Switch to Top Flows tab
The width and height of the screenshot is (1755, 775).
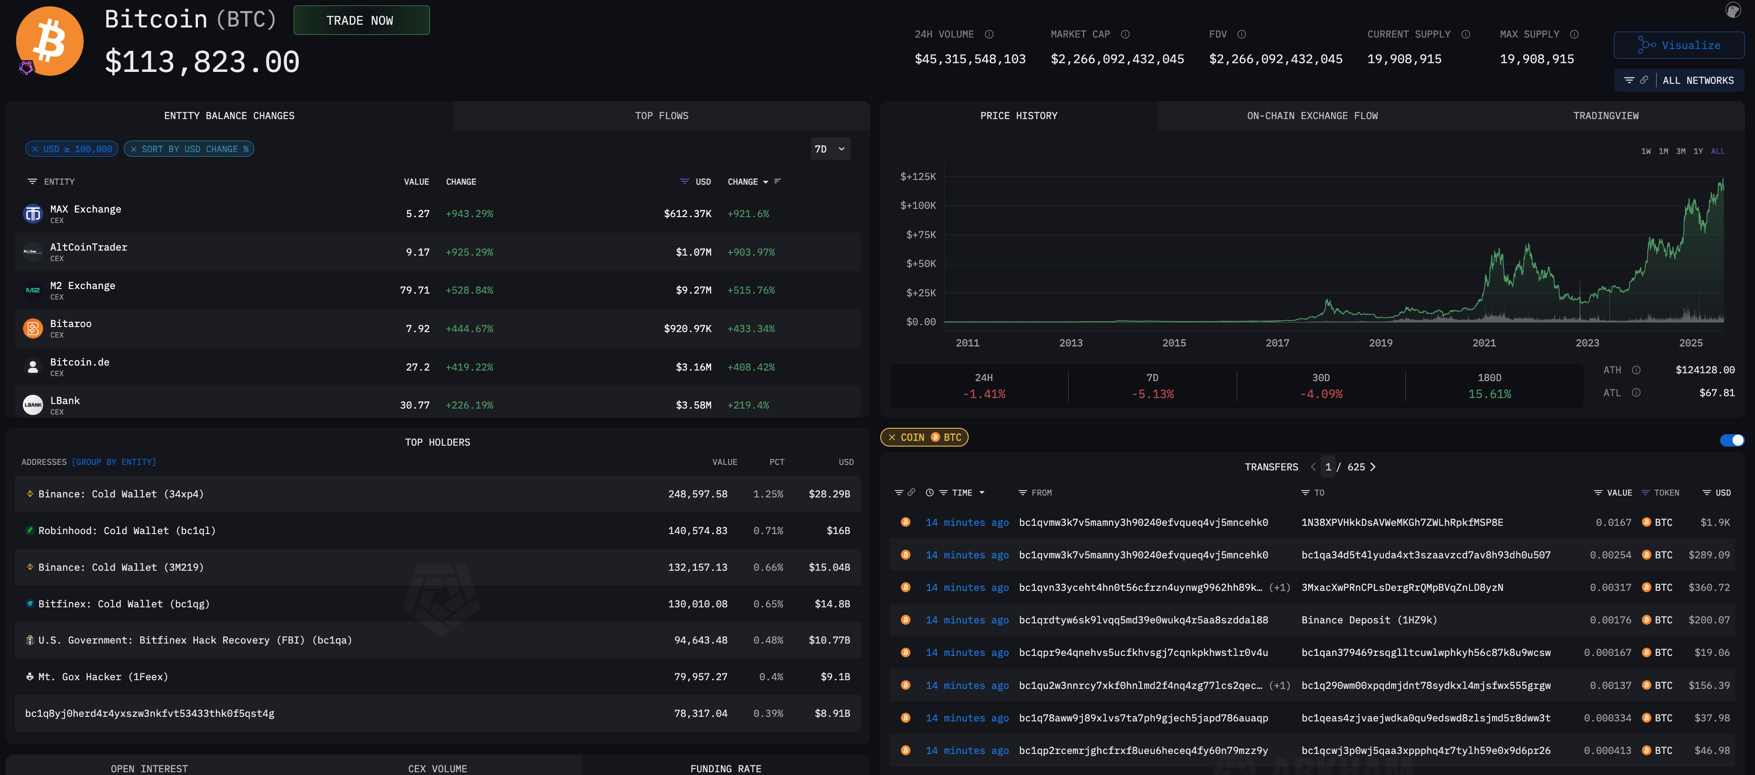click(x=662, y=116)
